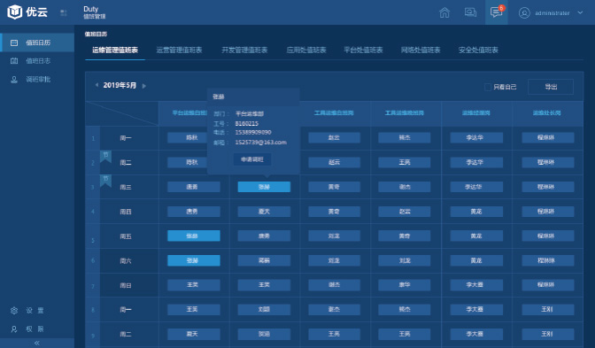Image resolution: width=595 pixels, height=348 pixels.
Task: Collapse the sidebar with double chevron
Action: 37,343
